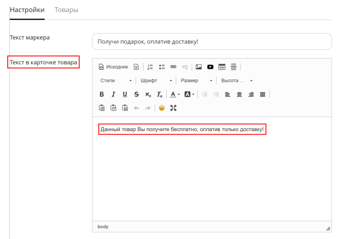The image size is (337, 239).
Task: Click the Исходник source button
Action: point(113,67)
